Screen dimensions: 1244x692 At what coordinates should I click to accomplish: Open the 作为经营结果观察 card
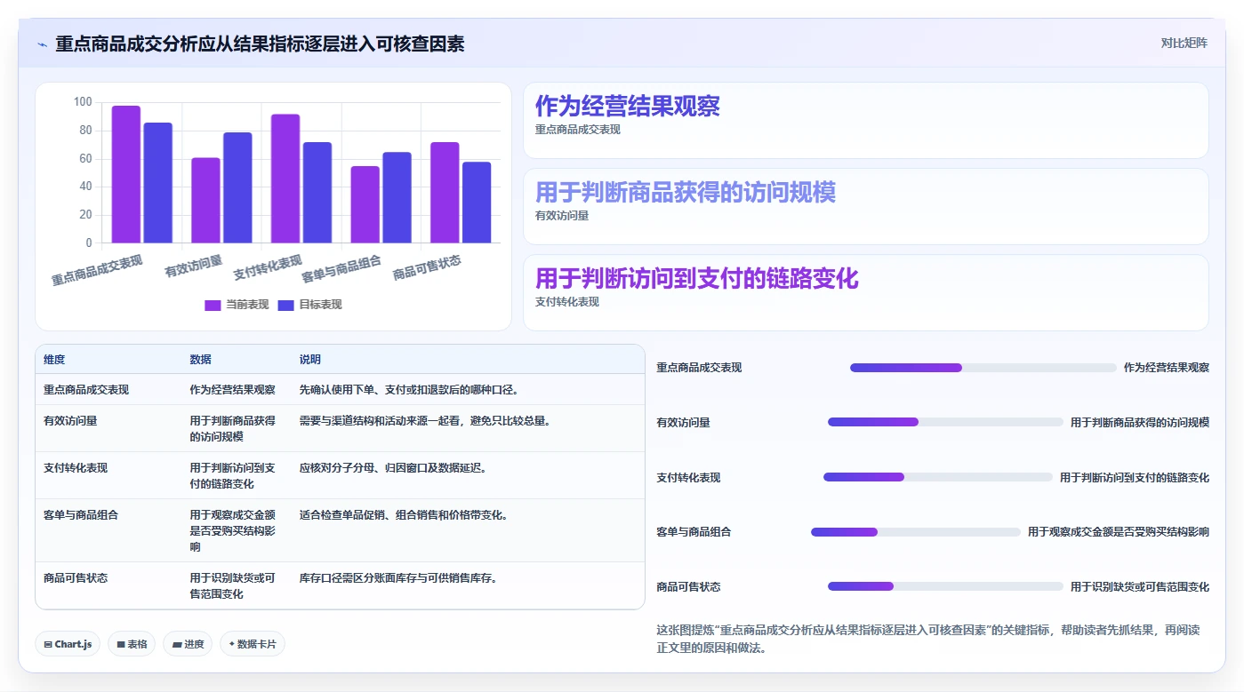point(866,121)
